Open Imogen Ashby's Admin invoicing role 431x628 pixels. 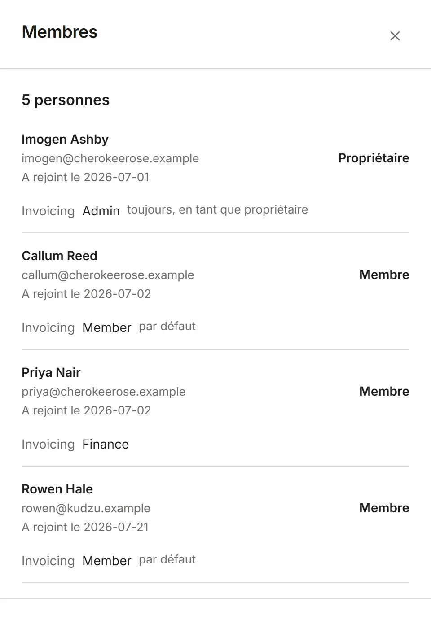pos(101,211)
